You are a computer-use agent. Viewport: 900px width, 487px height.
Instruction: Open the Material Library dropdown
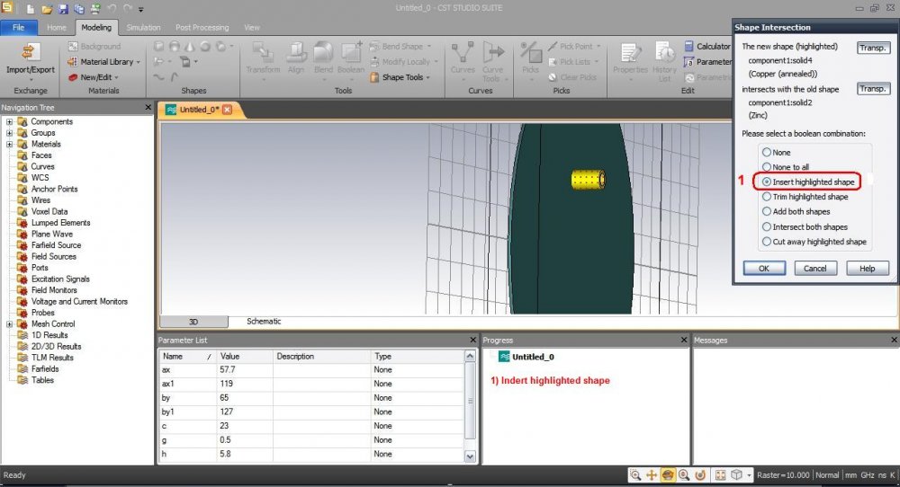click(x=106, y=62)
